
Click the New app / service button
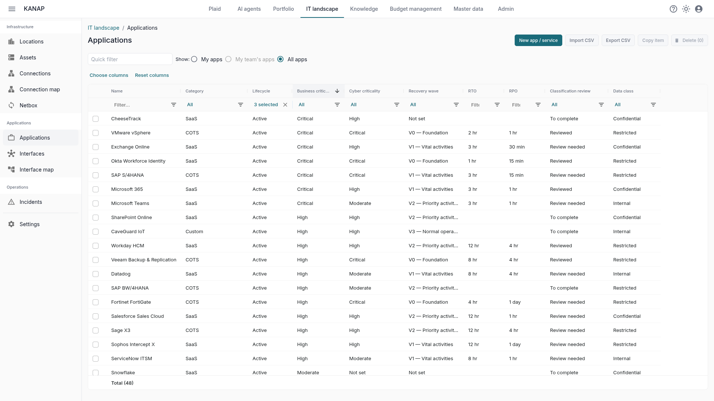[x=538, y=40]
